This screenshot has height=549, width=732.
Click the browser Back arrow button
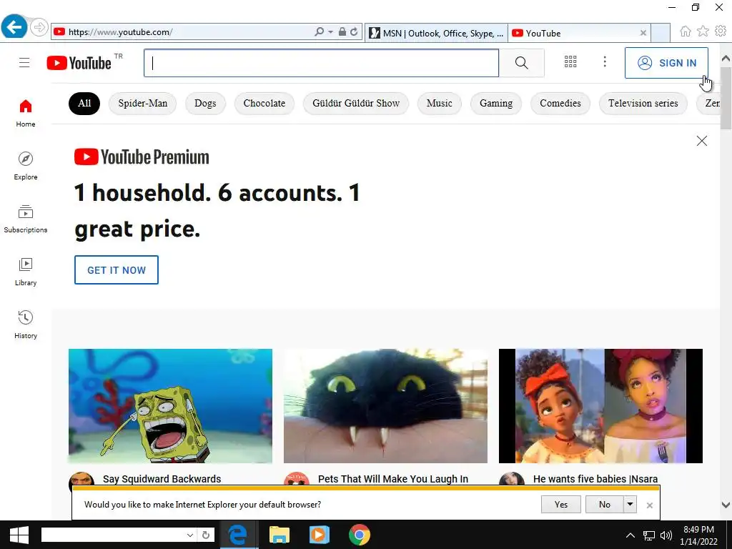[x=14, y=27]
